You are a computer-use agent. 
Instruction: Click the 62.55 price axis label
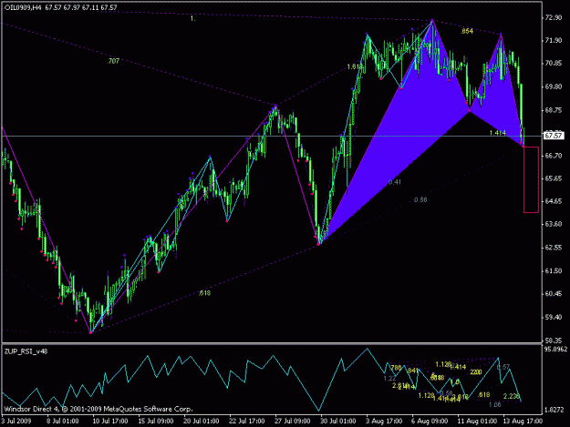pos(554,248)
